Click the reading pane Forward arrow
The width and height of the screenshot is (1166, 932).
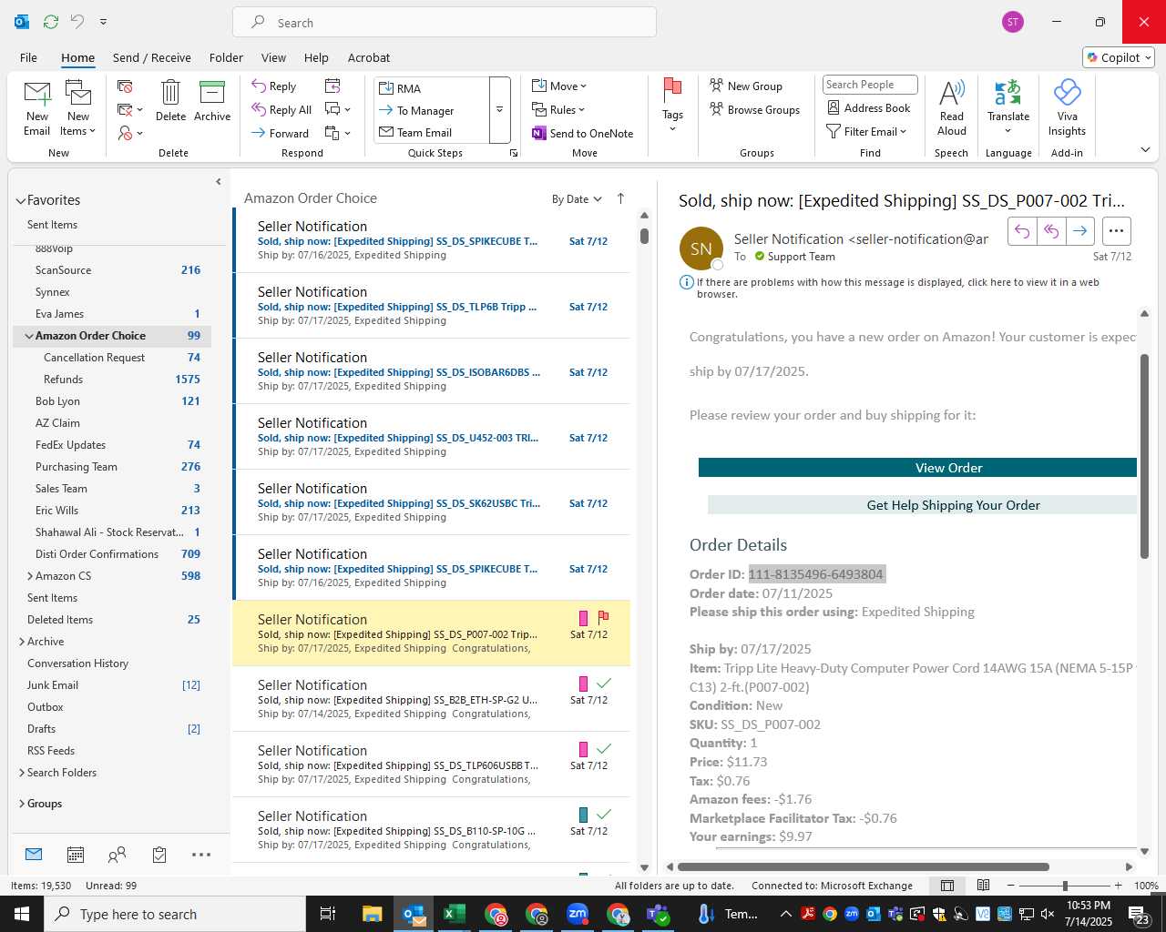[x=1079, y=231]
